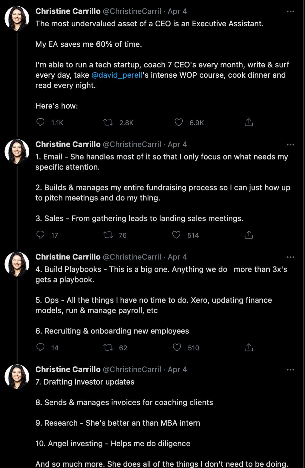Viewport: 305px width, 468px height.
Task: Retweet the tweet with 62 retweets
Action: pyautogui.click(x=108, y=347)
